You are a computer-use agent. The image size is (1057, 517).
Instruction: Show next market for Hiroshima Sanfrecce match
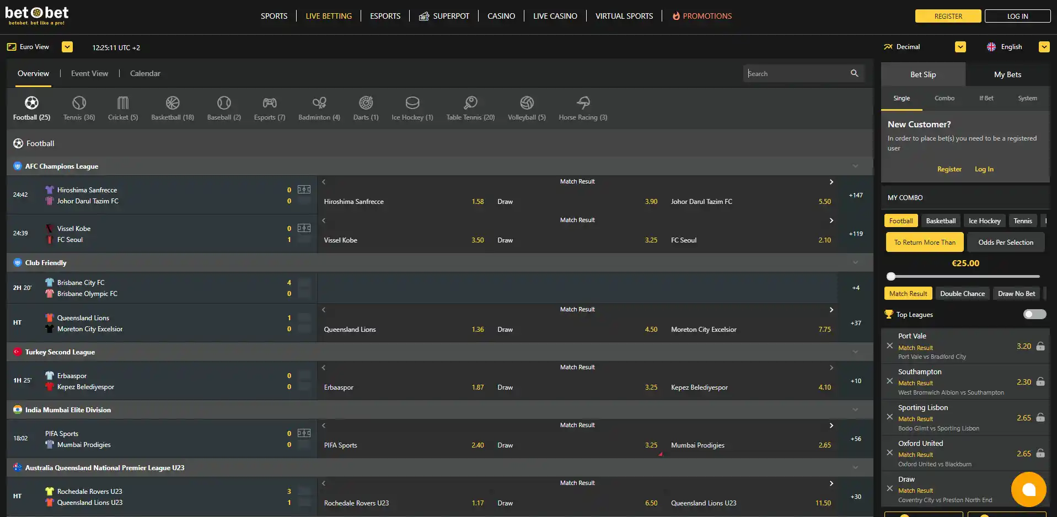(x=831, y=182)
